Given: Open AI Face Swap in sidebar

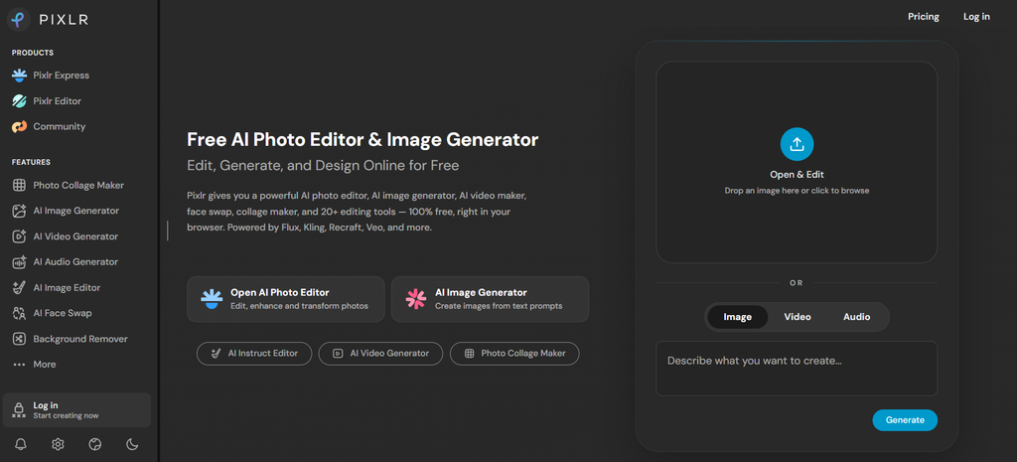Looking at the screenshot, I should [x=52, y=313].
